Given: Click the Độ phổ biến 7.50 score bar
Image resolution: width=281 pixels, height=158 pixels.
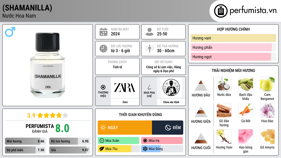Looking at the screenshot, I should pyautogui.click(x=25, y=150).
